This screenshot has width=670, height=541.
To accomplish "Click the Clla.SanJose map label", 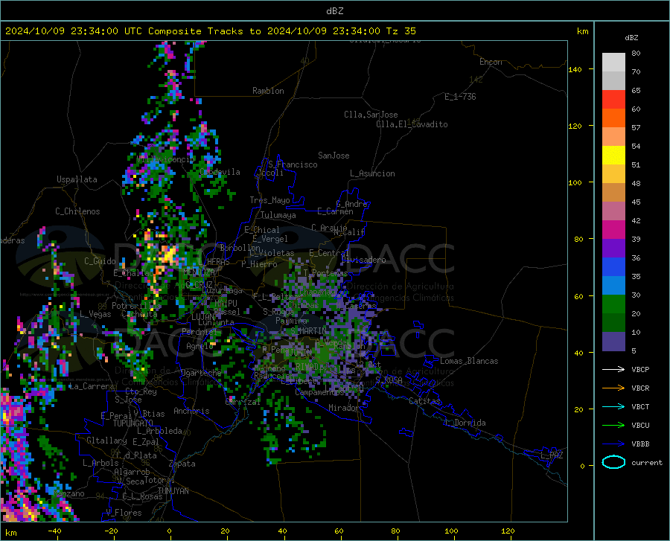I will (x=371, y=115).
